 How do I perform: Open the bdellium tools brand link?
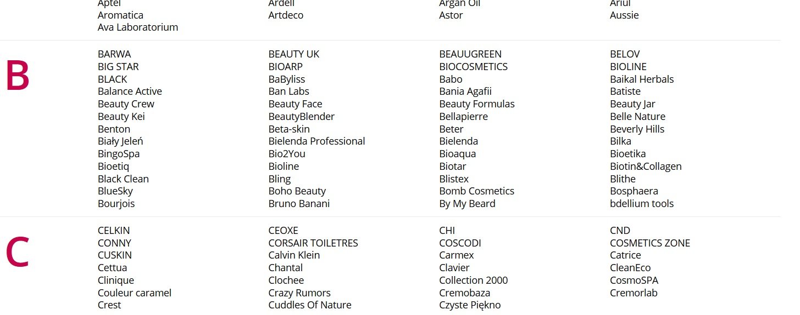(642, 204)
